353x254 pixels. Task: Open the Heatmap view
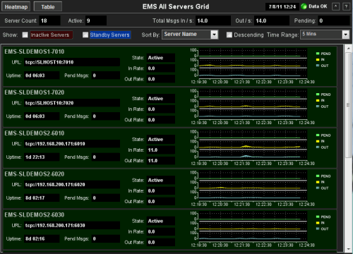tap(16, 6)
